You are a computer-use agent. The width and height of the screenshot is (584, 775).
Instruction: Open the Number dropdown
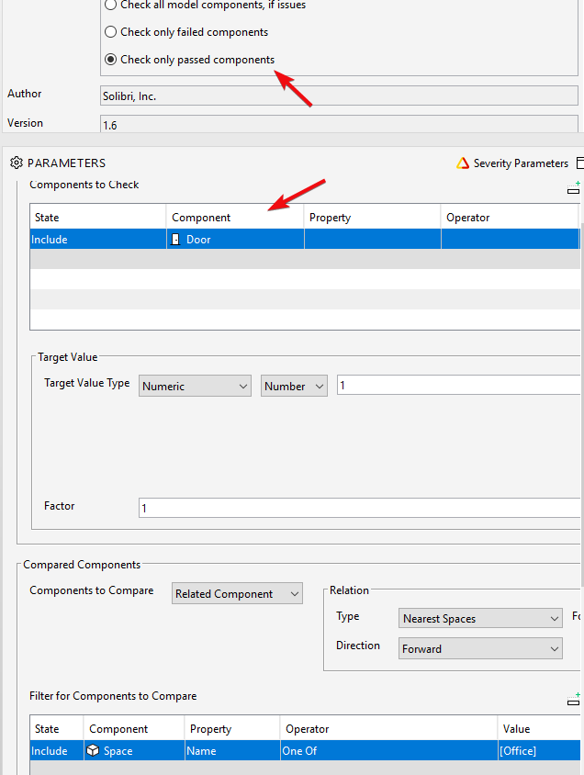294,386
